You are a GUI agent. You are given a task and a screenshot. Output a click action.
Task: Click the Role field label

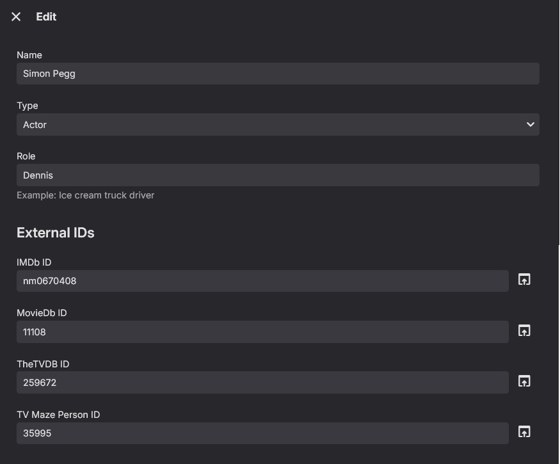click(26, 156)
